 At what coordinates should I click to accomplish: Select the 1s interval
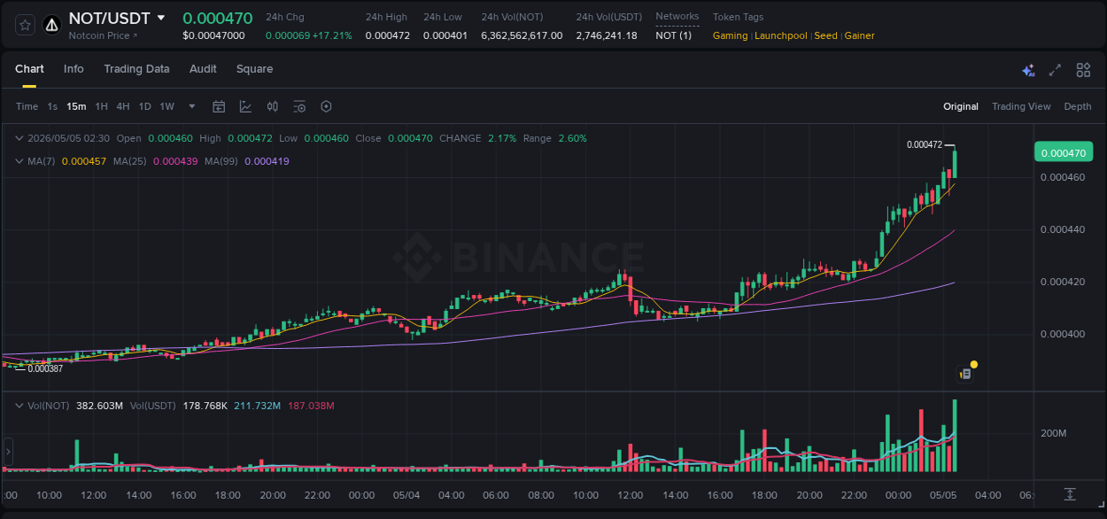click(52, 106)
